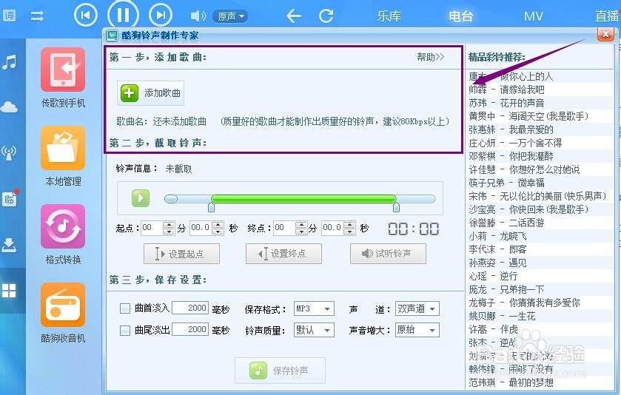Click the back arrow in top bar
This screenshot has width=621, height=395.
tap(294, 16)
